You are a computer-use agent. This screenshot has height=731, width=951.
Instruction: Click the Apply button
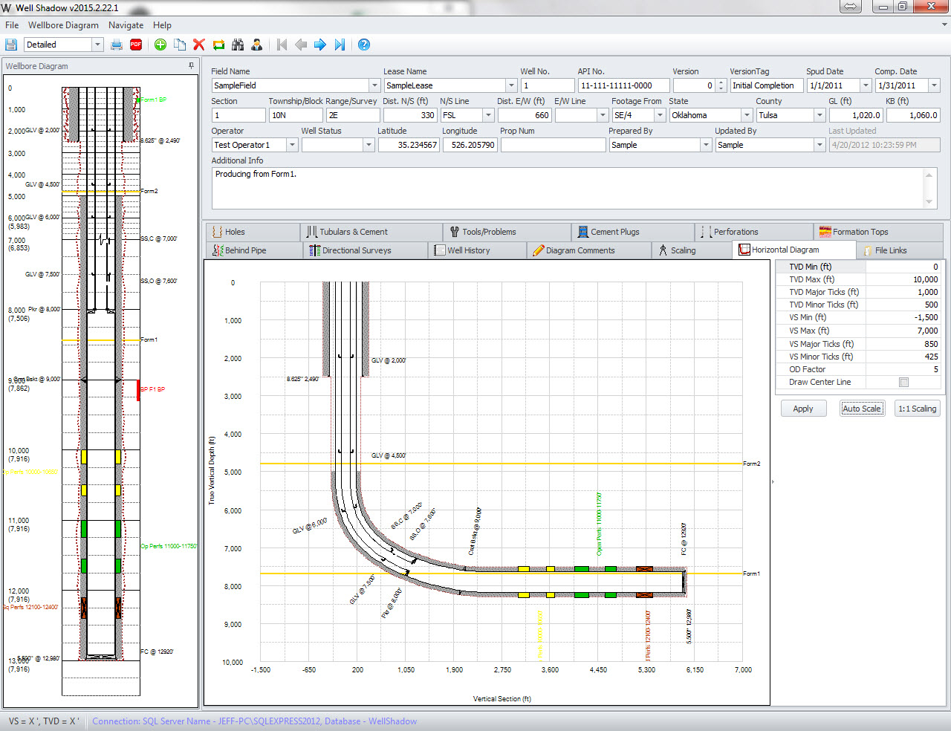(x=802, y=409)
